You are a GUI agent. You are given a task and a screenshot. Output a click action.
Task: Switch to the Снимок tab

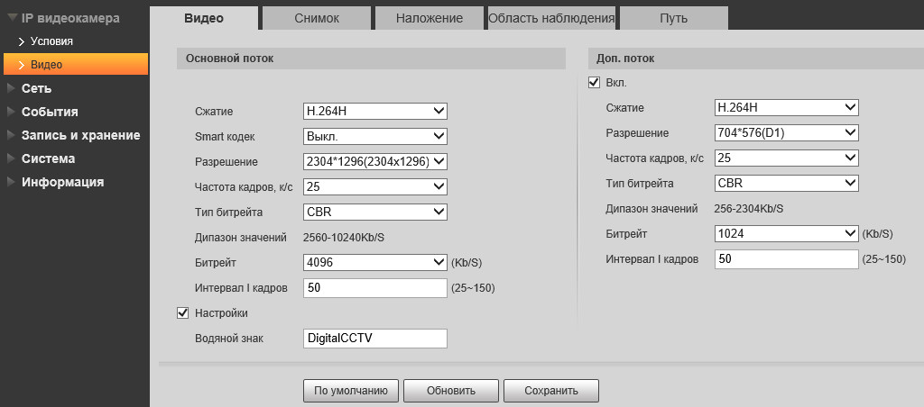coord(316,18)
